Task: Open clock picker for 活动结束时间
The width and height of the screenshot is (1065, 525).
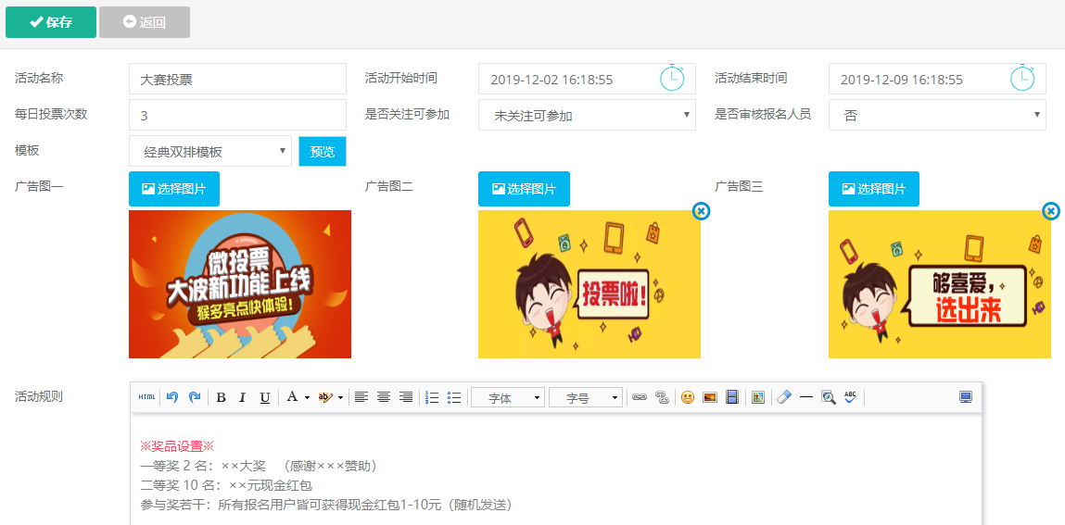Action: click(x=1022, y=78)
